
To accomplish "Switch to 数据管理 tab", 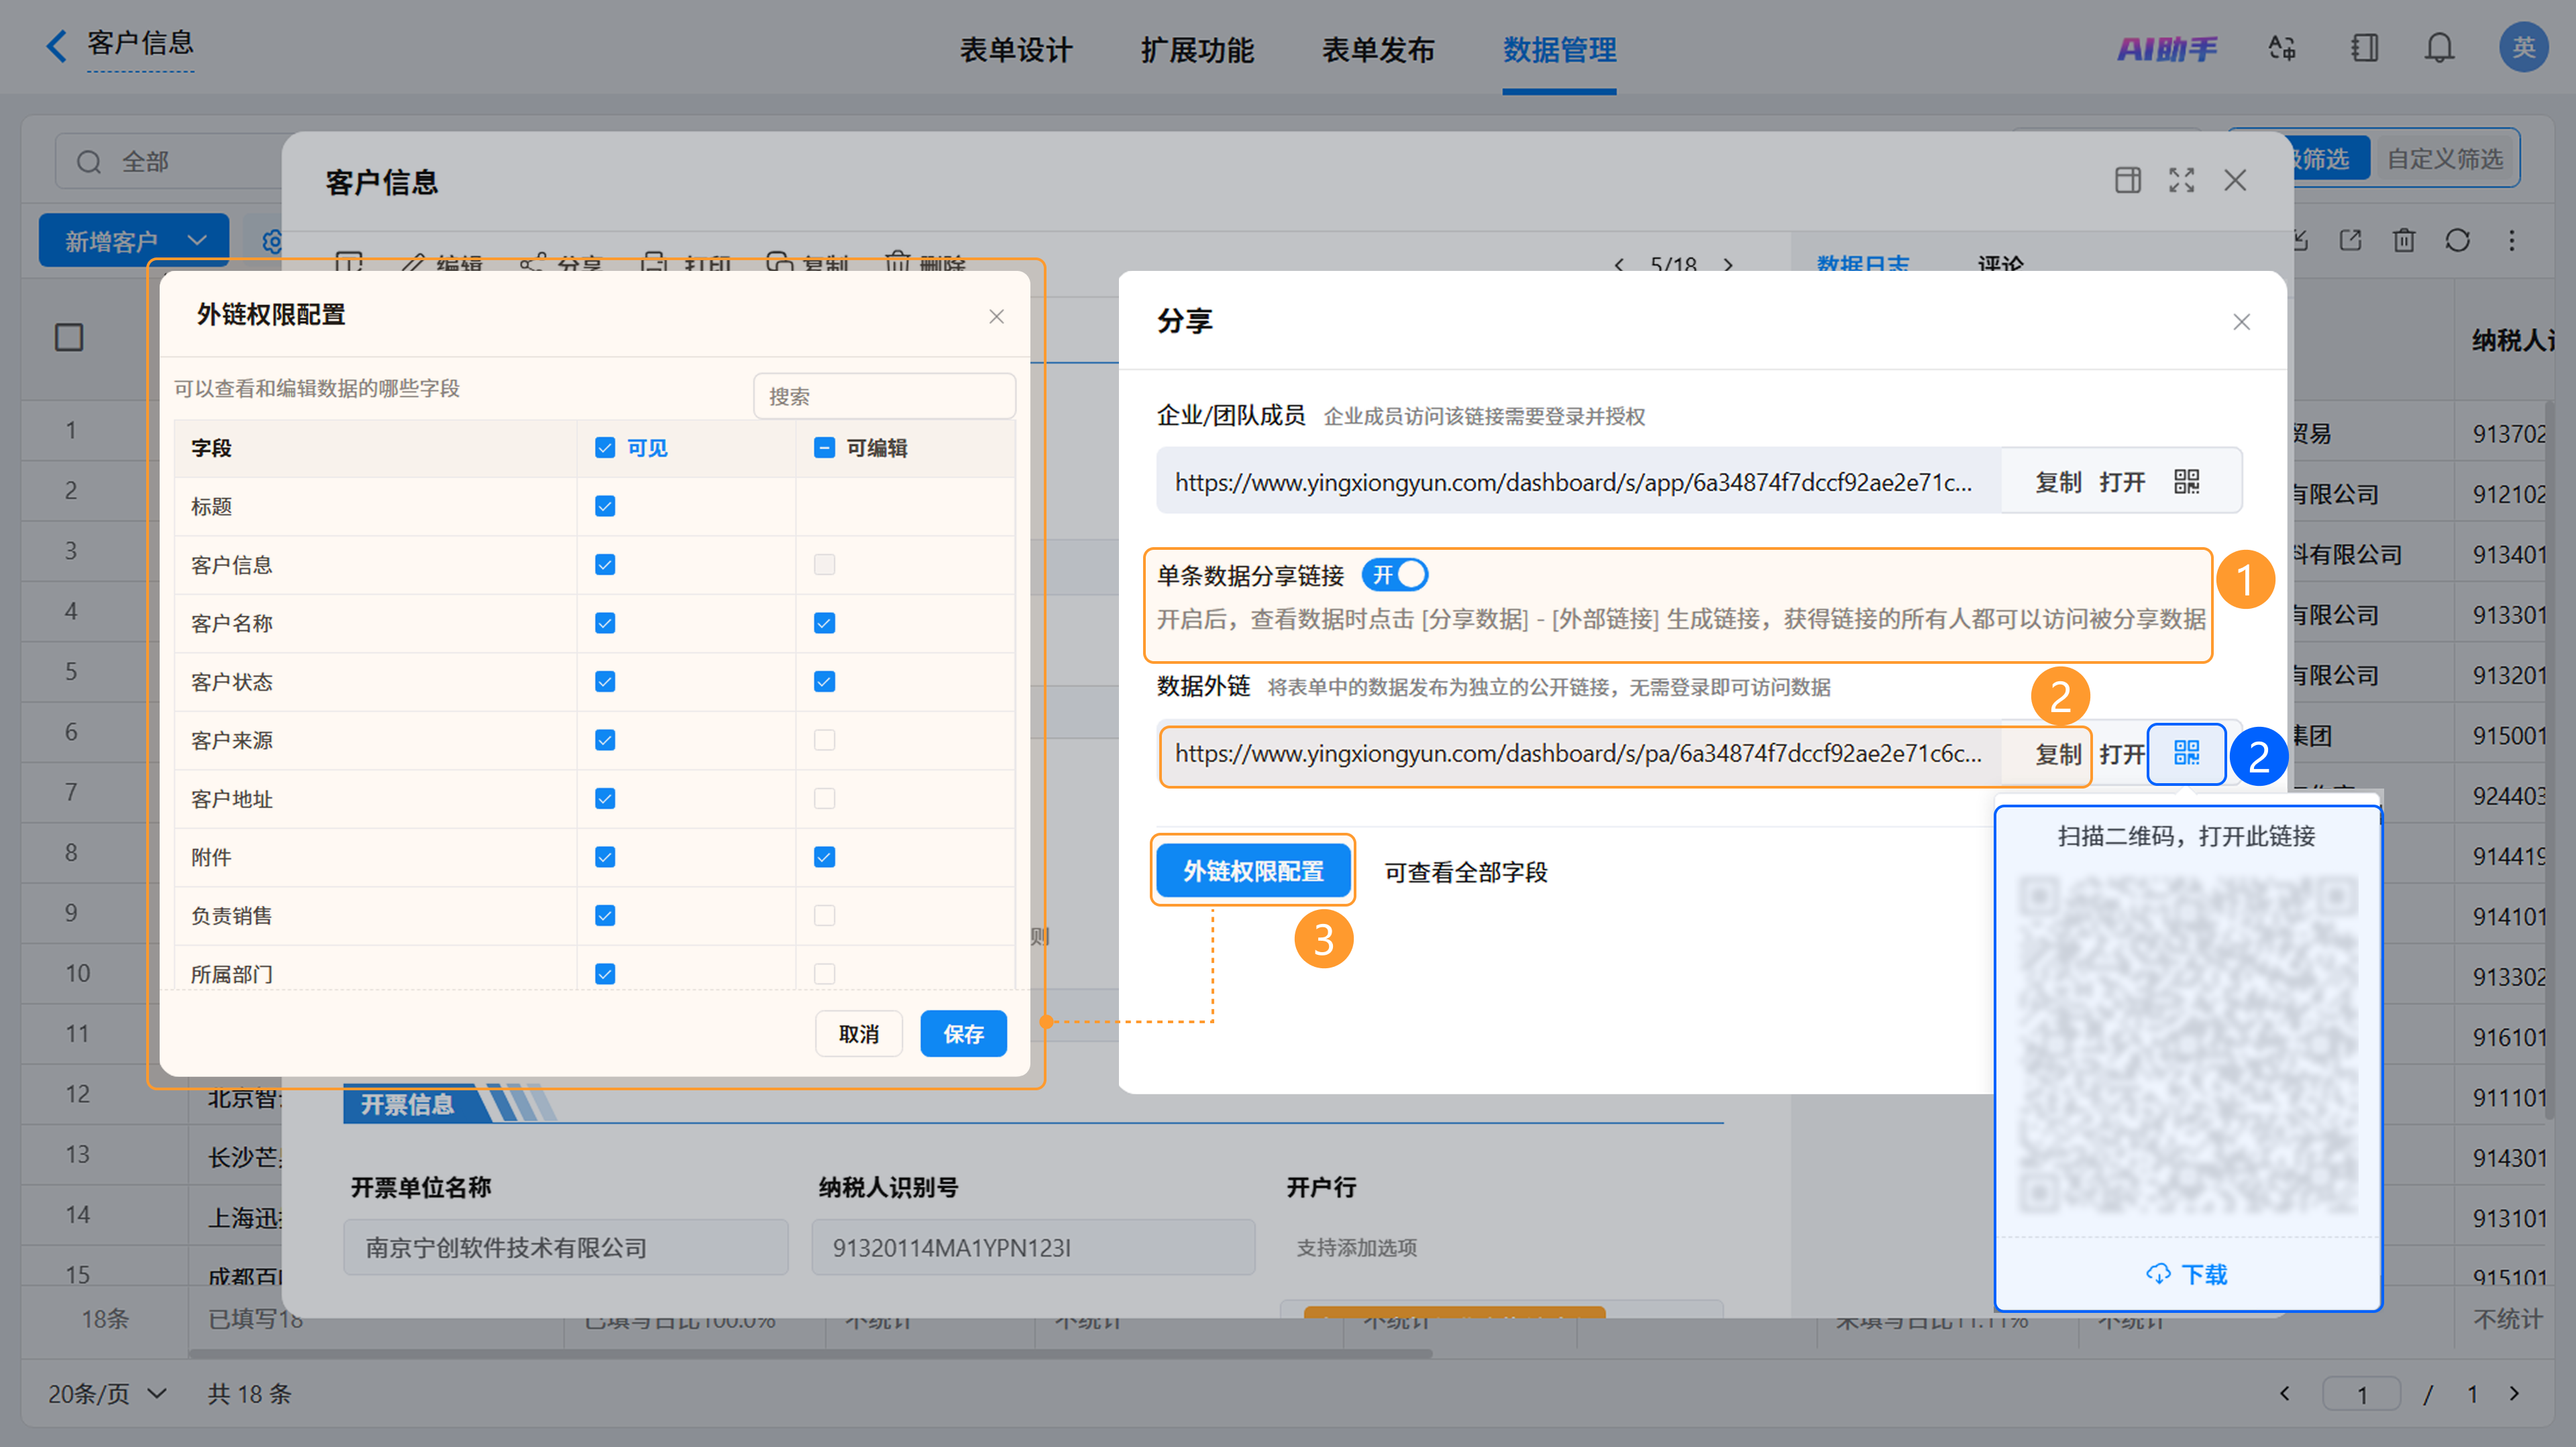I will click(1559, 50).
